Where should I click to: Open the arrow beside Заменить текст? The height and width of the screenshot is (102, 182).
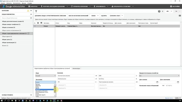(x=122, y=16)
